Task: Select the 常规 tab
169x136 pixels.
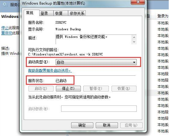Action: (x=31, y=13)
